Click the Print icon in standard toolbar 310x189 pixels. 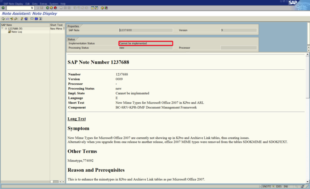[x=61, y=8]
